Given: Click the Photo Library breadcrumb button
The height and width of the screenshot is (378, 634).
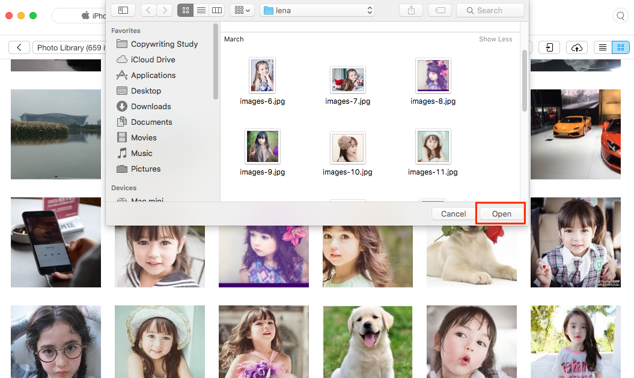Looking at the screenshot, I should [x=70, y=47].
